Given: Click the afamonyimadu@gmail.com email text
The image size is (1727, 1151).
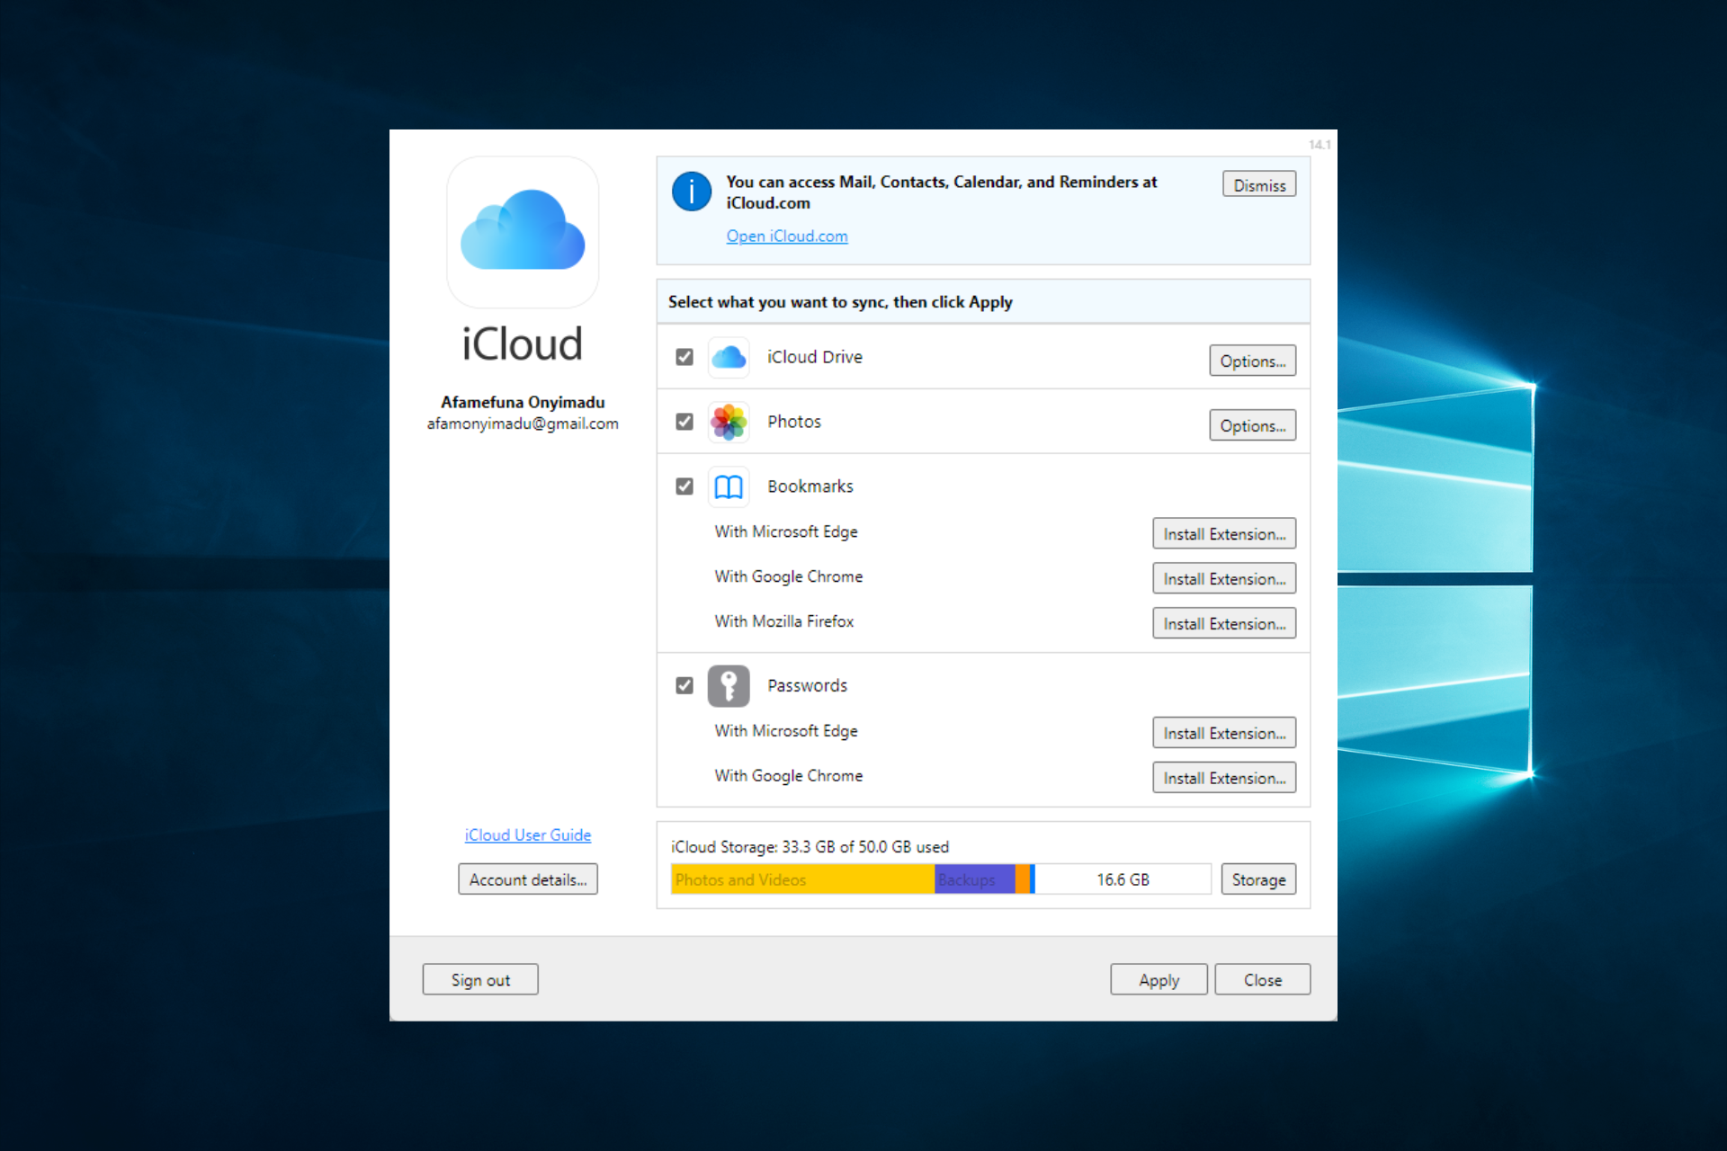Looking at the screenshot, I should point(523,424).
